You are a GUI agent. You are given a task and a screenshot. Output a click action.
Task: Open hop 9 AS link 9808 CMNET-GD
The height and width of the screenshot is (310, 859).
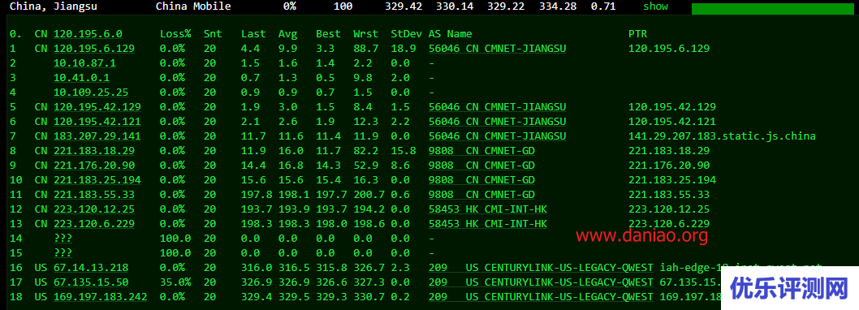(x=482, y=166)
